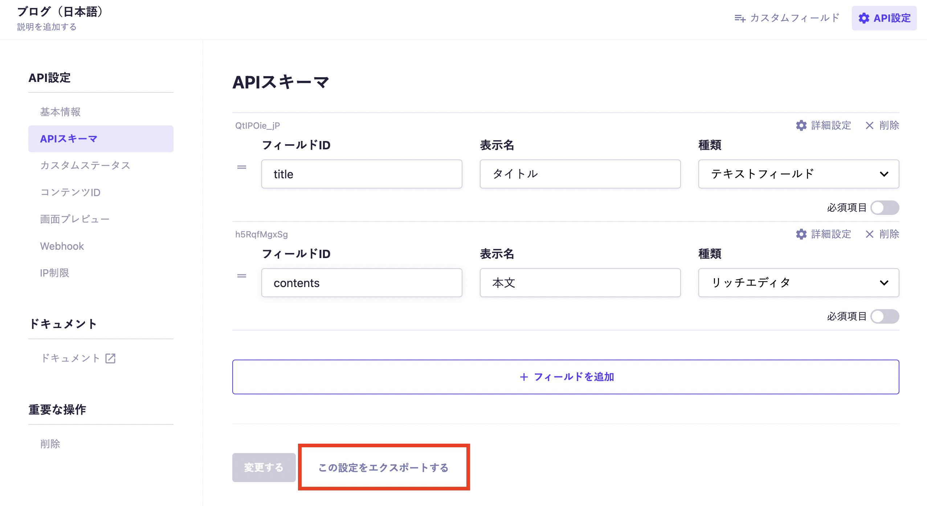Click the external link icon next to ドキュメント
Viewport: 927px width, 506px height.
coord(110,358)
